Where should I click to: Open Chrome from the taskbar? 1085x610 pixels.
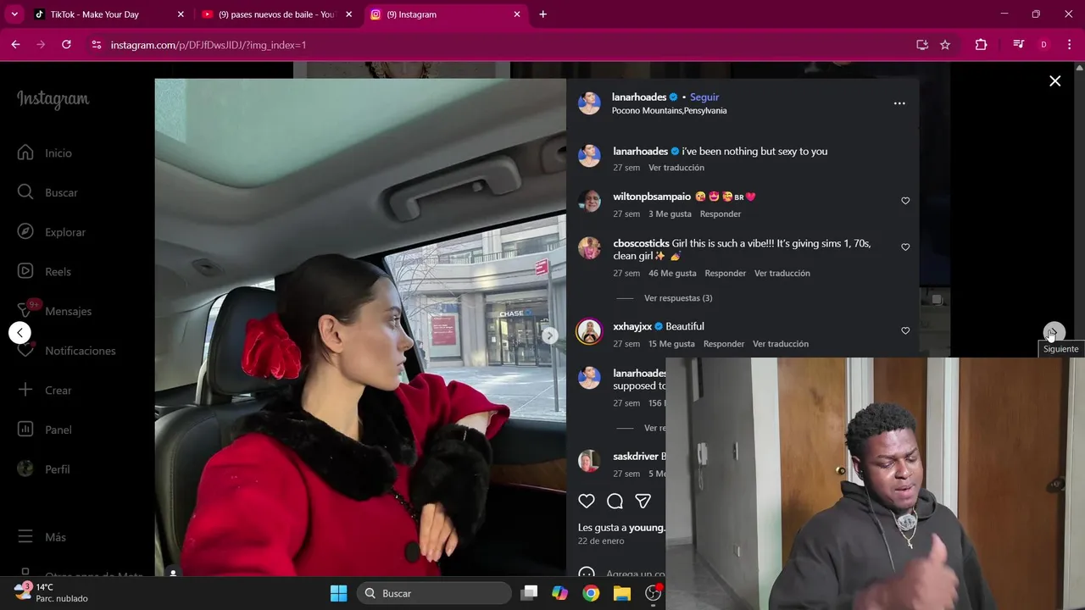[591, 593]
